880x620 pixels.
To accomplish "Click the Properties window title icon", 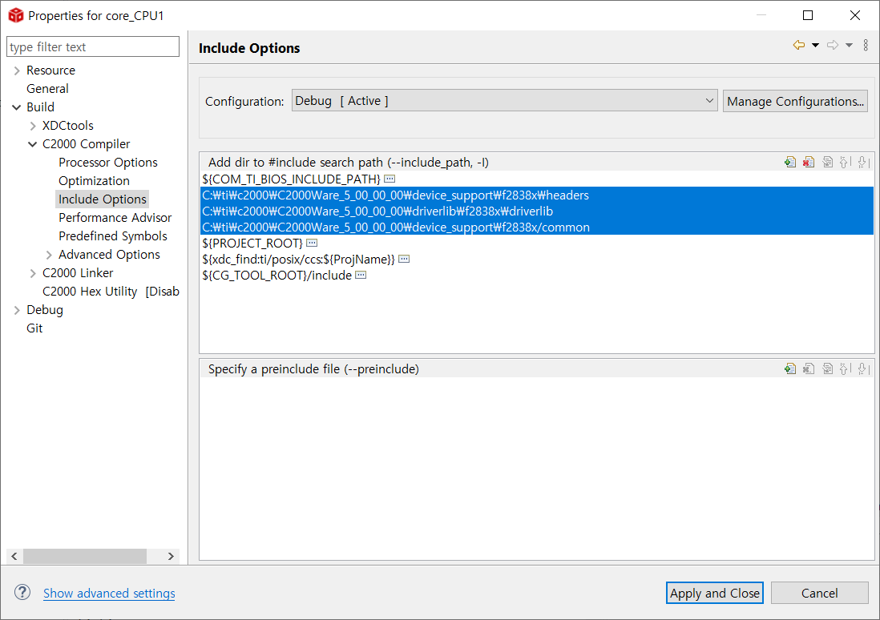I will pyautogui.click(x=16, y=16).
